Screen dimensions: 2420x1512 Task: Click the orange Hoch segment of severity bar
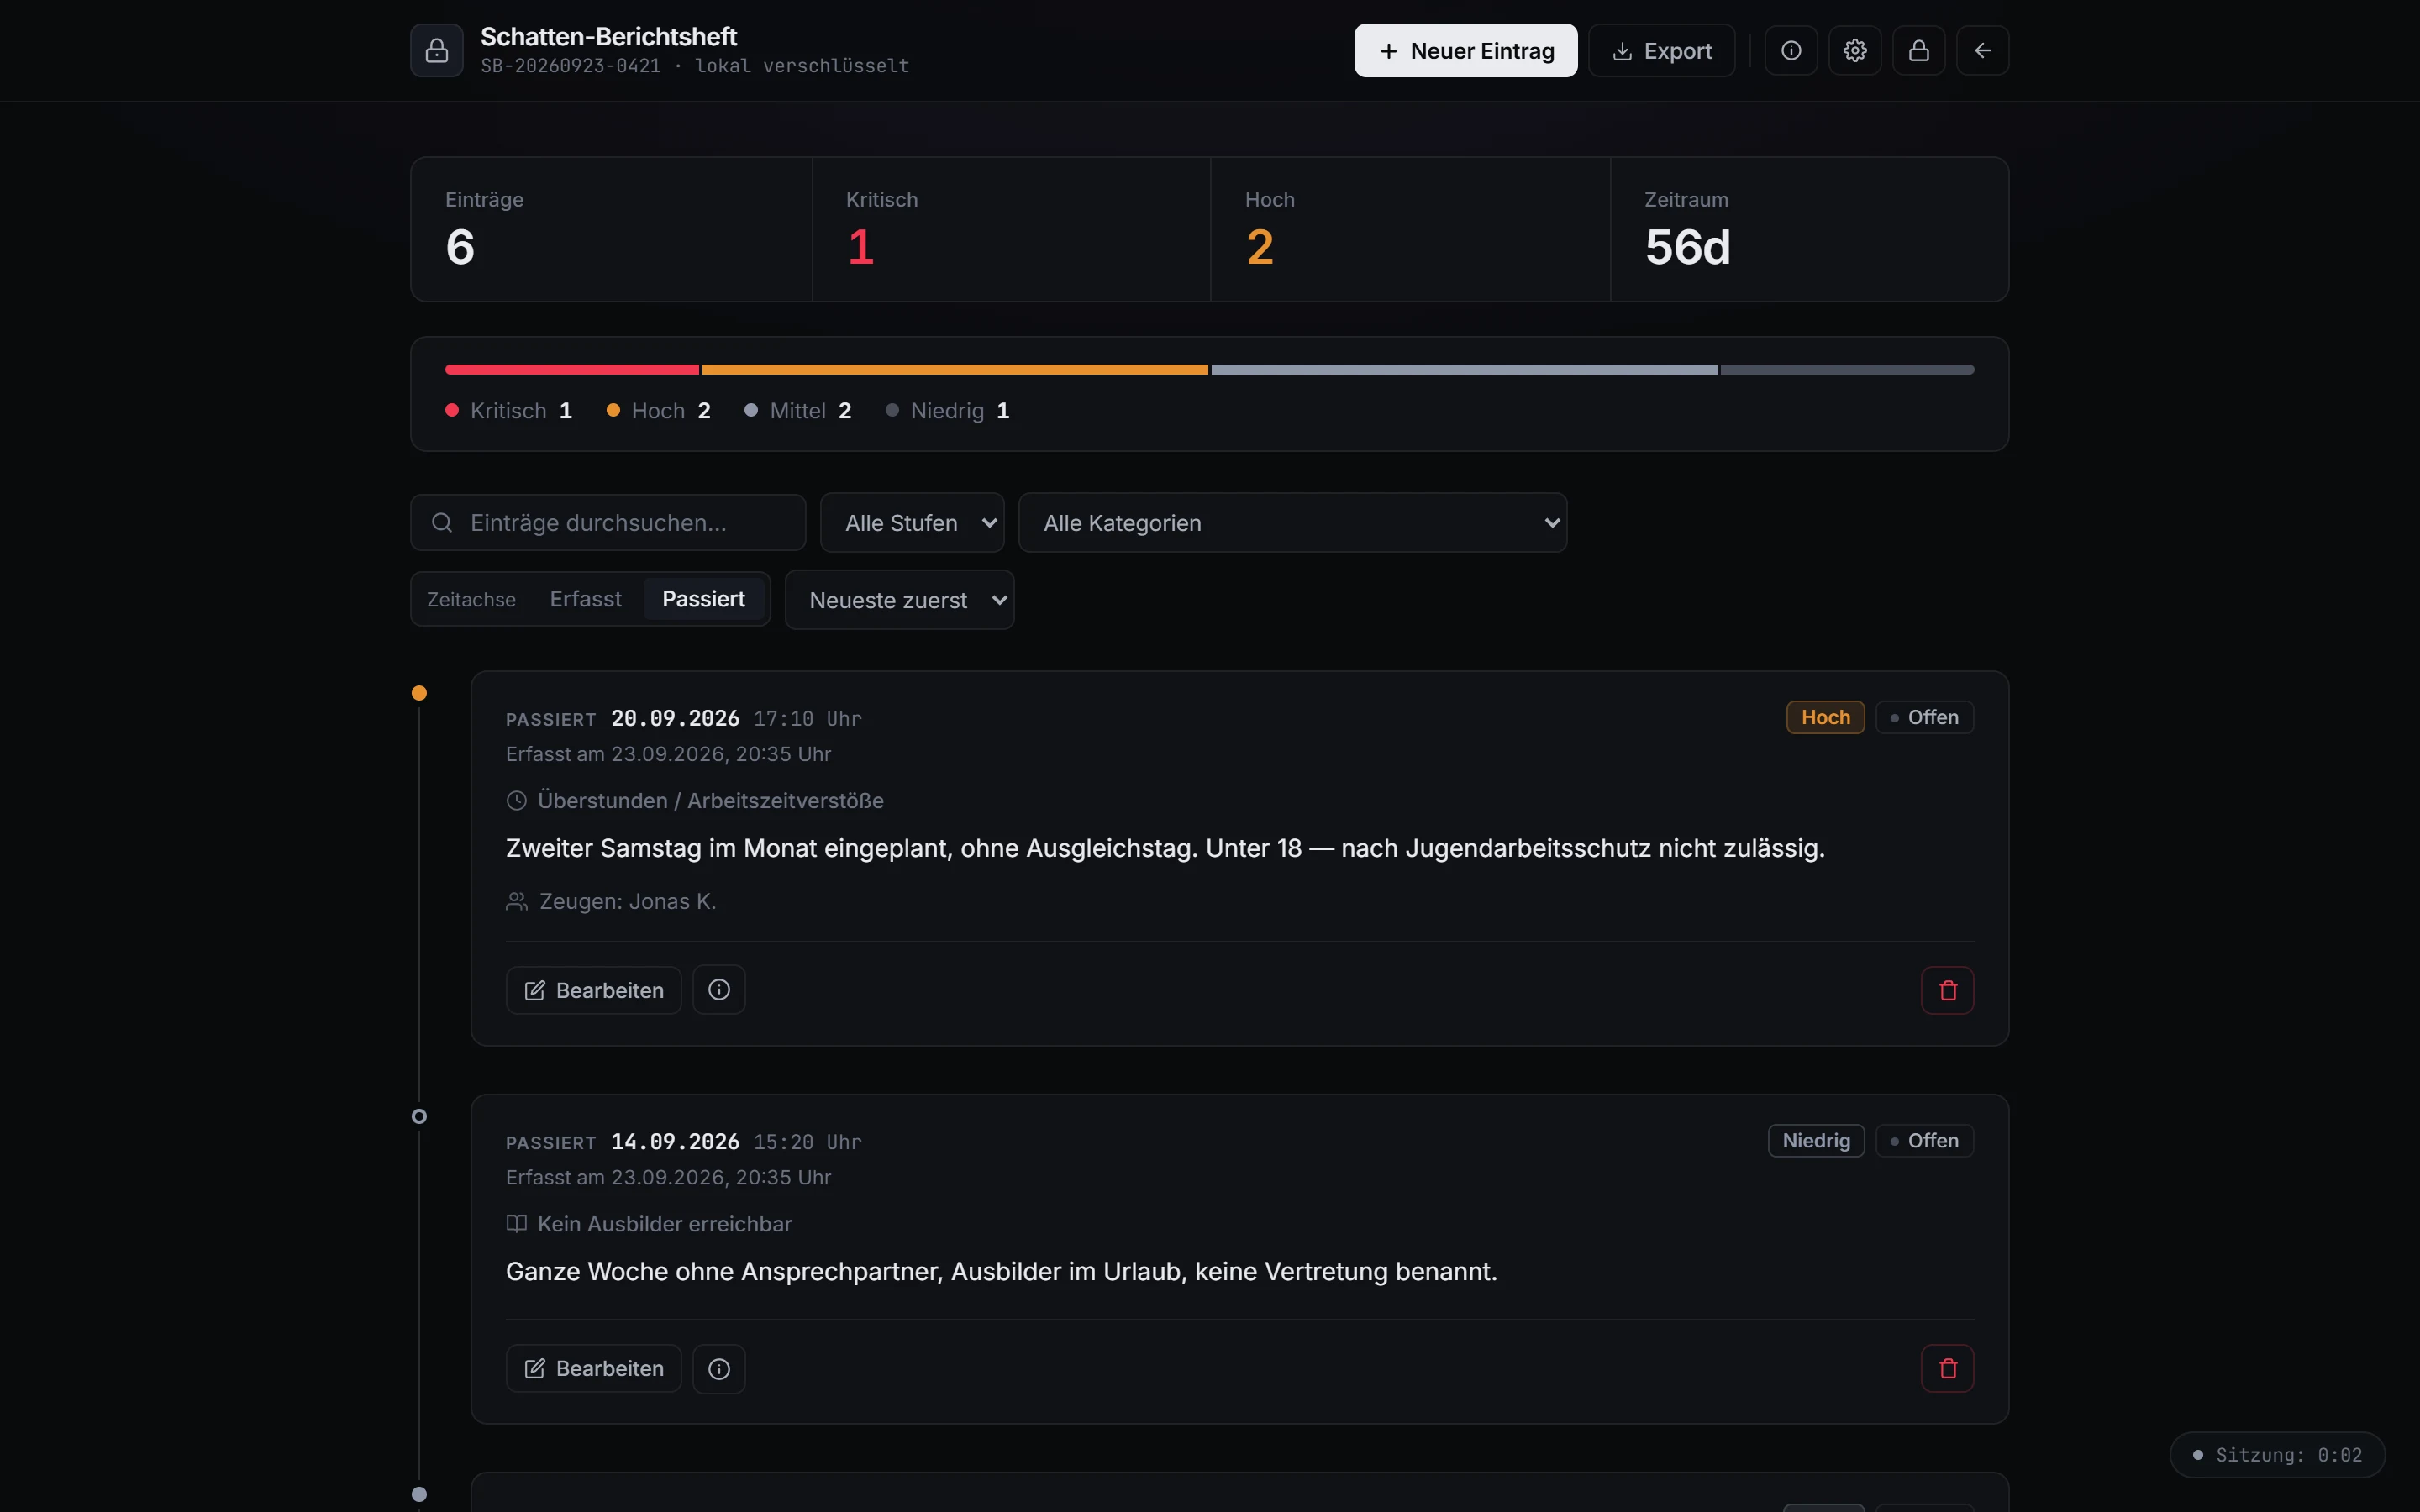[x=955, y=370]
